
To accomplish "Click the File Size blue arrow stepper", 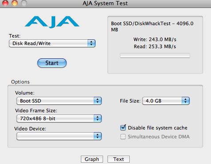I will [x=186, y=101].
